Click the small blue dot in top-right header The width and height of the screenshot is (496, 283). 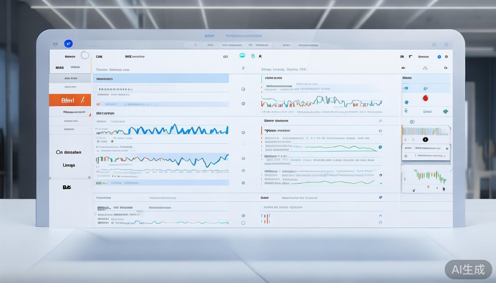coord(439,57)
